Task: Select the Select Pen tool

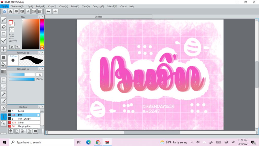Action: 4,101
